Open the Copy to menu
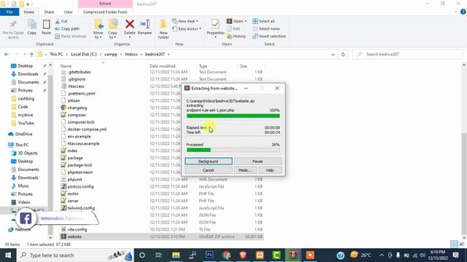This screenshot has height=262, width=467. coord(112,29)
